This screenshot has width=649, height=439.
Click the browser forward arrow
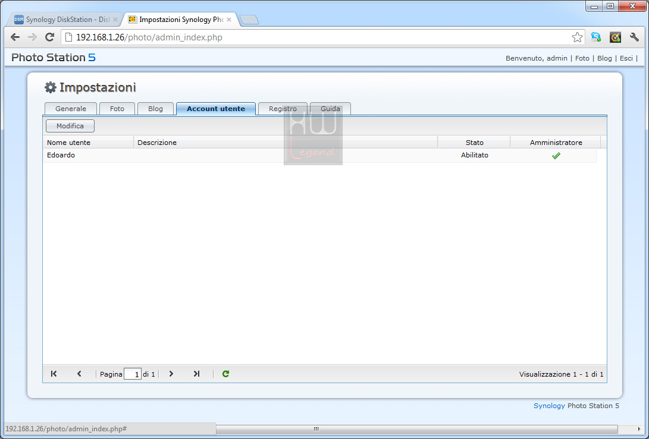coord(32,37)
